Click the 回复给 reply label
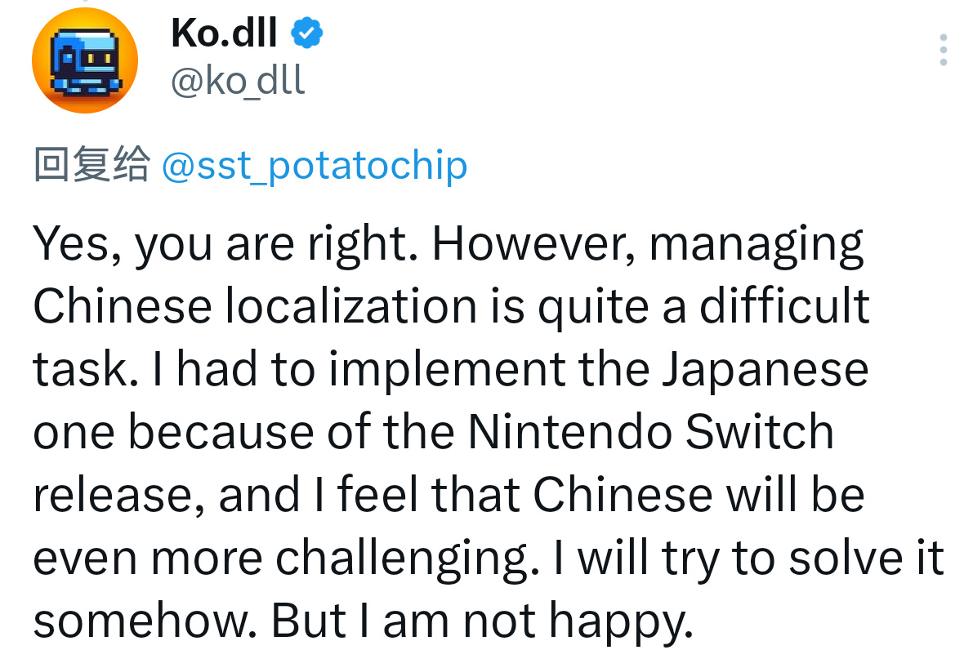 point(91,164)
